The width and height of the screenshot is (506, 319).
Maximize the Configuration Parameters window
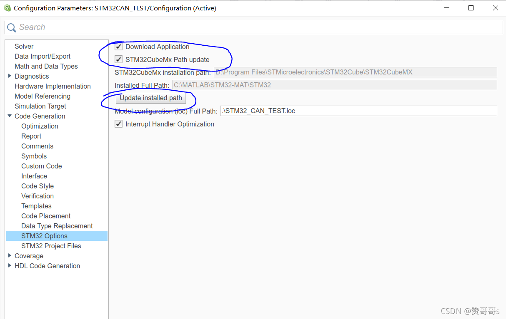coord(471,8)
